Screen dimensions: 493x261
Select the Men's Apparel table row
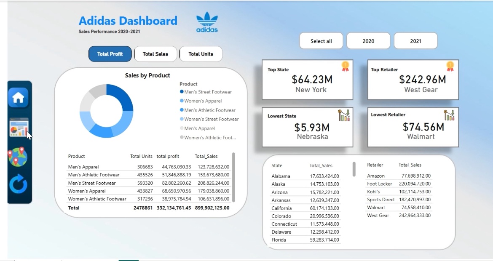148,167
